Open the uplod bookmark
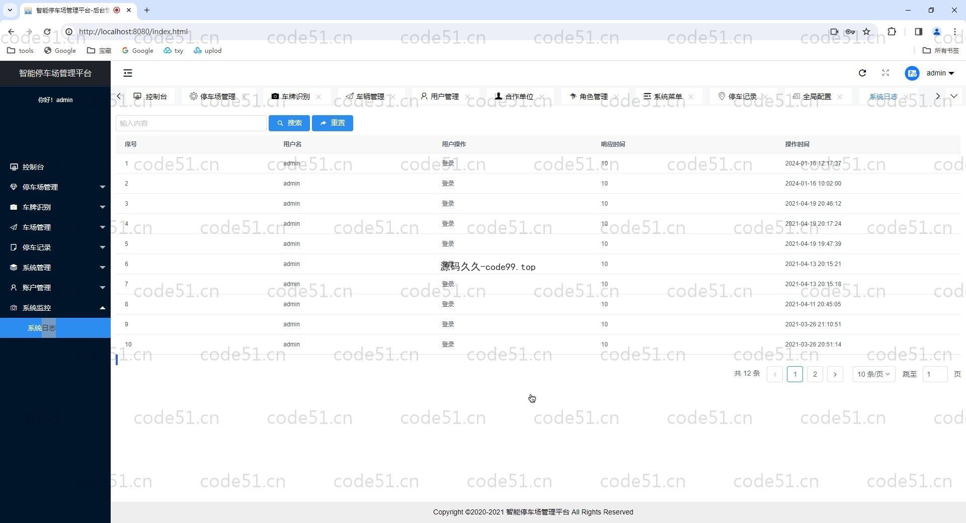This screenshot has width=966, height=523. [208, 51]
